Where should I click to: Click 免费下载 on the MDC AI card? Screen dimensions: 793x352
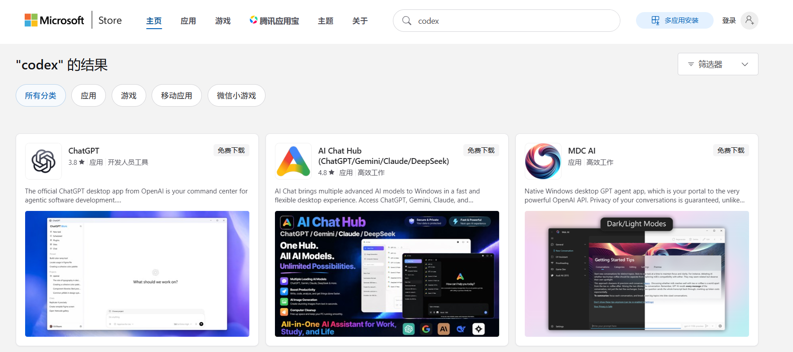pyautogui.click(x=731, y=150)
